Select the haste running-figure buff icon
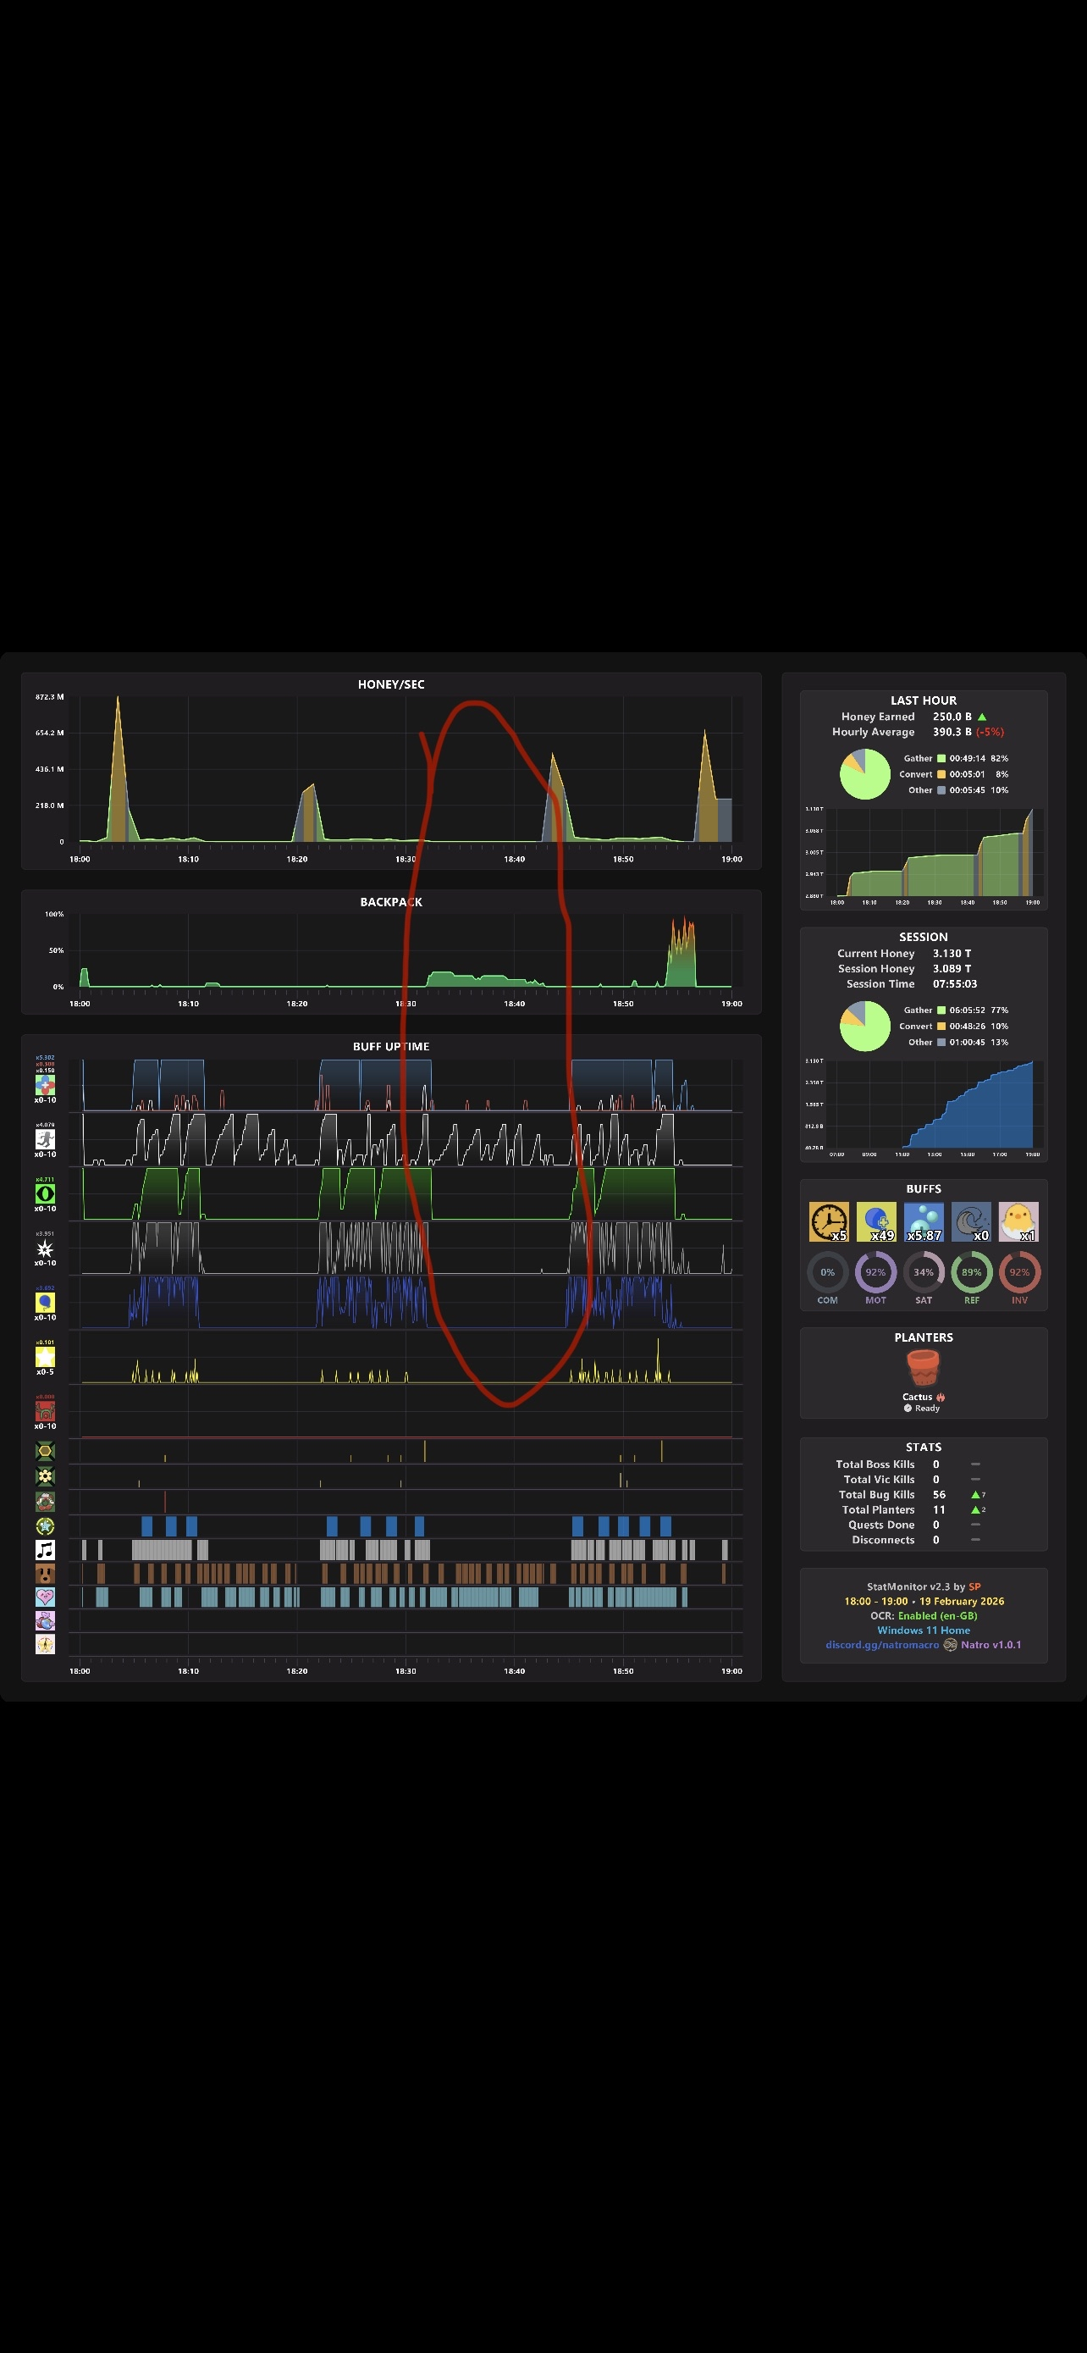1087x2353 pixels. pos(45,1139)
